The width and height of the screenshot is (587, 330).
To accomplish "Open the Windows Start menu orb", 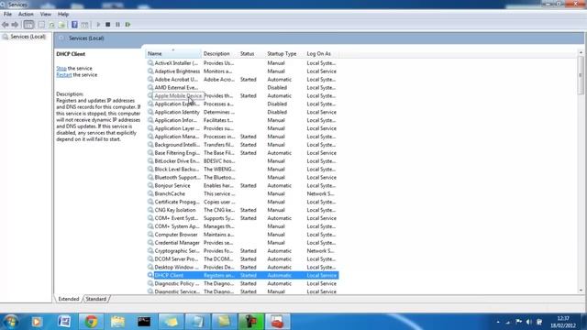I will [10, 322].
